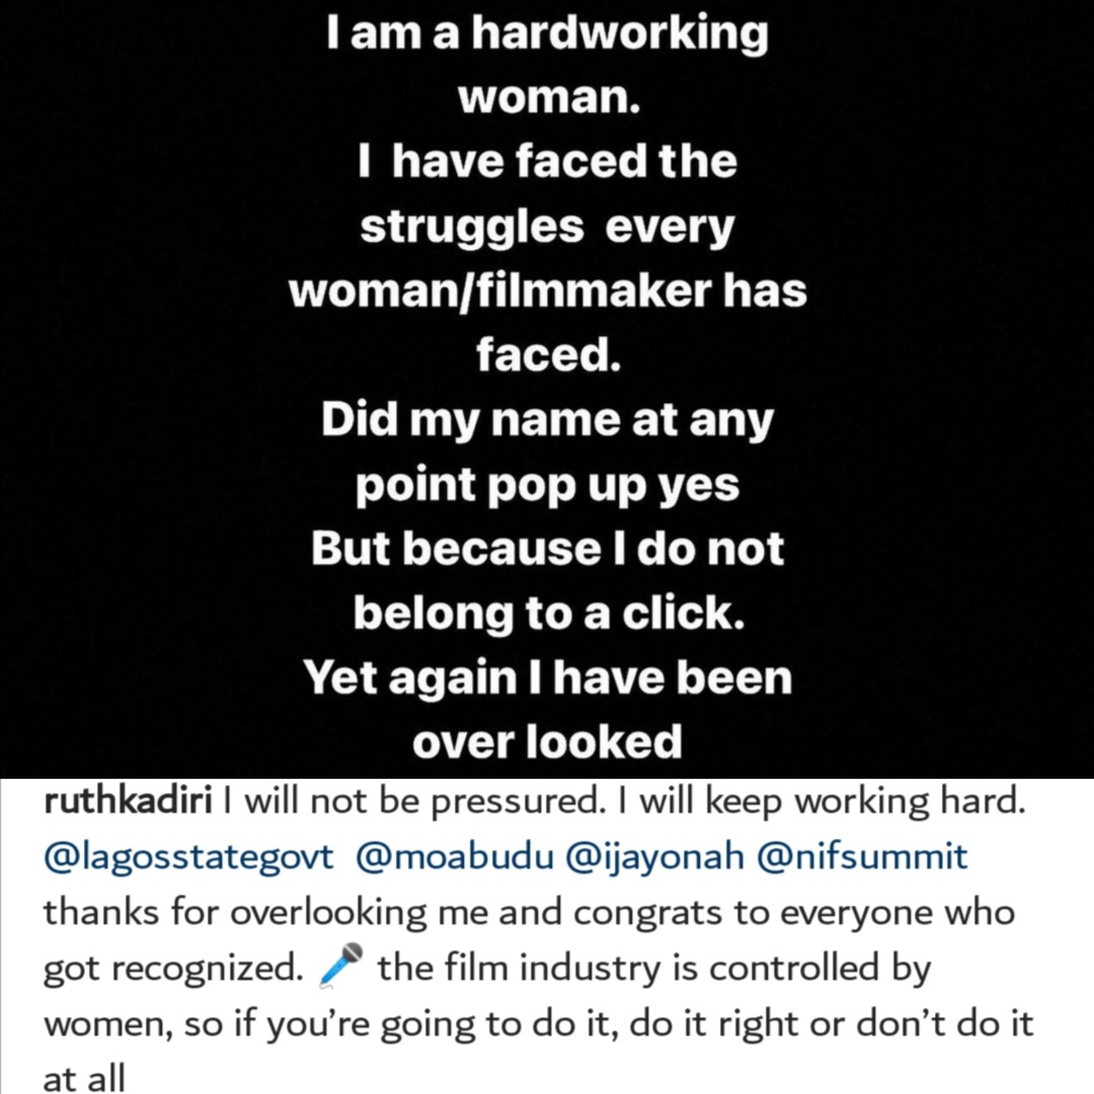The width and height of the screenshot is (1094, 1094).
Task: Click the "But because I do not" line
Action: point(547,549)
